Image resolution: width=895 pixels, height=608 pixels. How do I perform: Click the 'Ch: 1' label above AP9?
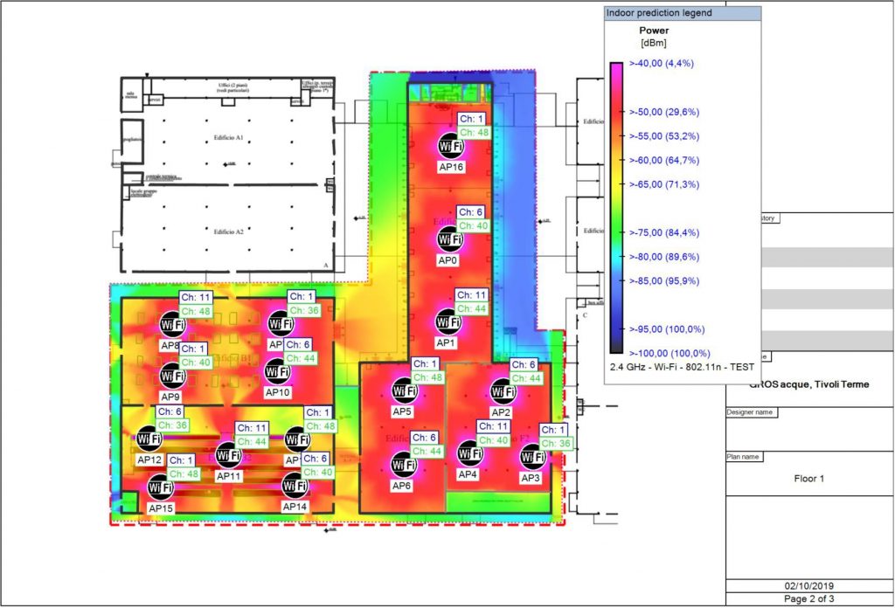(193, 349)
